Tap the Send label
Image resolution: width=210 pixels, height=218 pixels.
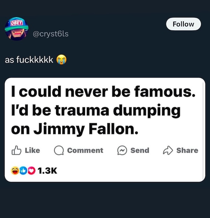140,150
